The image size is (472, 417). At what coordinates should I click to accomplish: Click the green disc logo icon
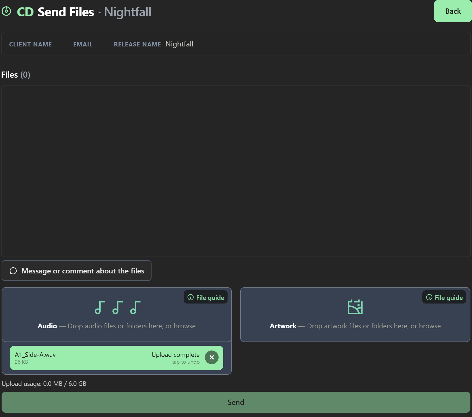(6, 11)
